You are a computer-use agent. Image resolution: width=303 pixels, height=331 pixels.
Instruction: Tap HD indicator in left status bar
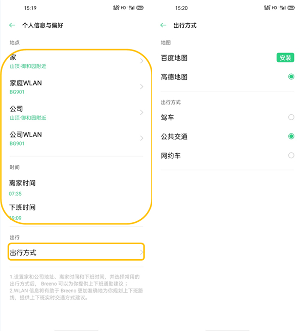click(123, 8)
